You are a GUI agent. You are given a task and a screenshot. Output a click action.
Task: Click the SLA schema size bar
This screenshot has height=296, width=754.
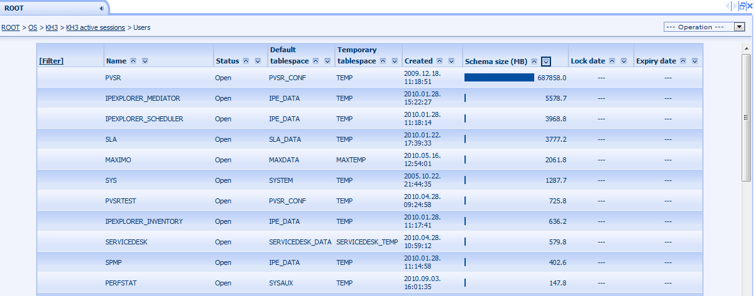(x=465, y=139)
